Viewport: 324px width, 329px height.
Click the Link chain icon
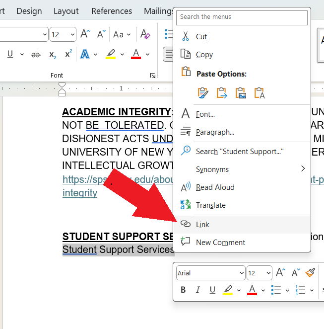point(186,224)
